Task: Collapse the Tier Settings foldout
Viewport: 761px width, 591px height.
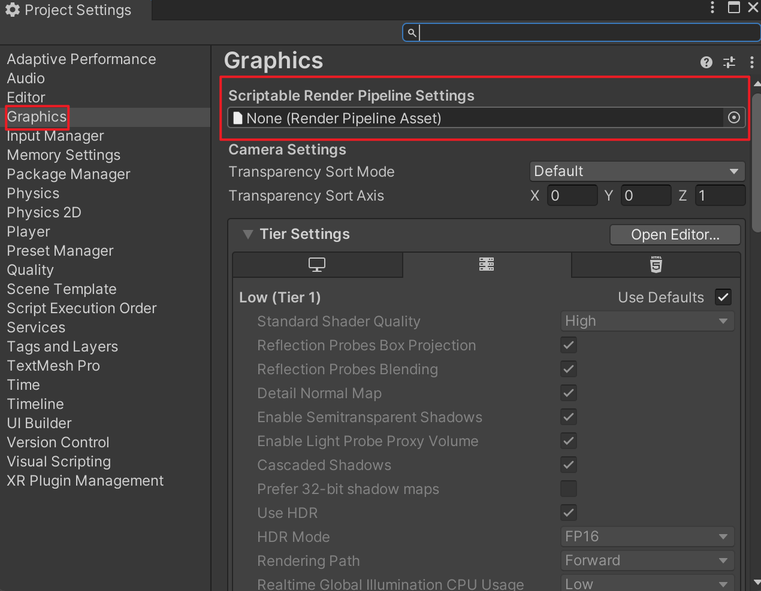Action: (247, 234)
